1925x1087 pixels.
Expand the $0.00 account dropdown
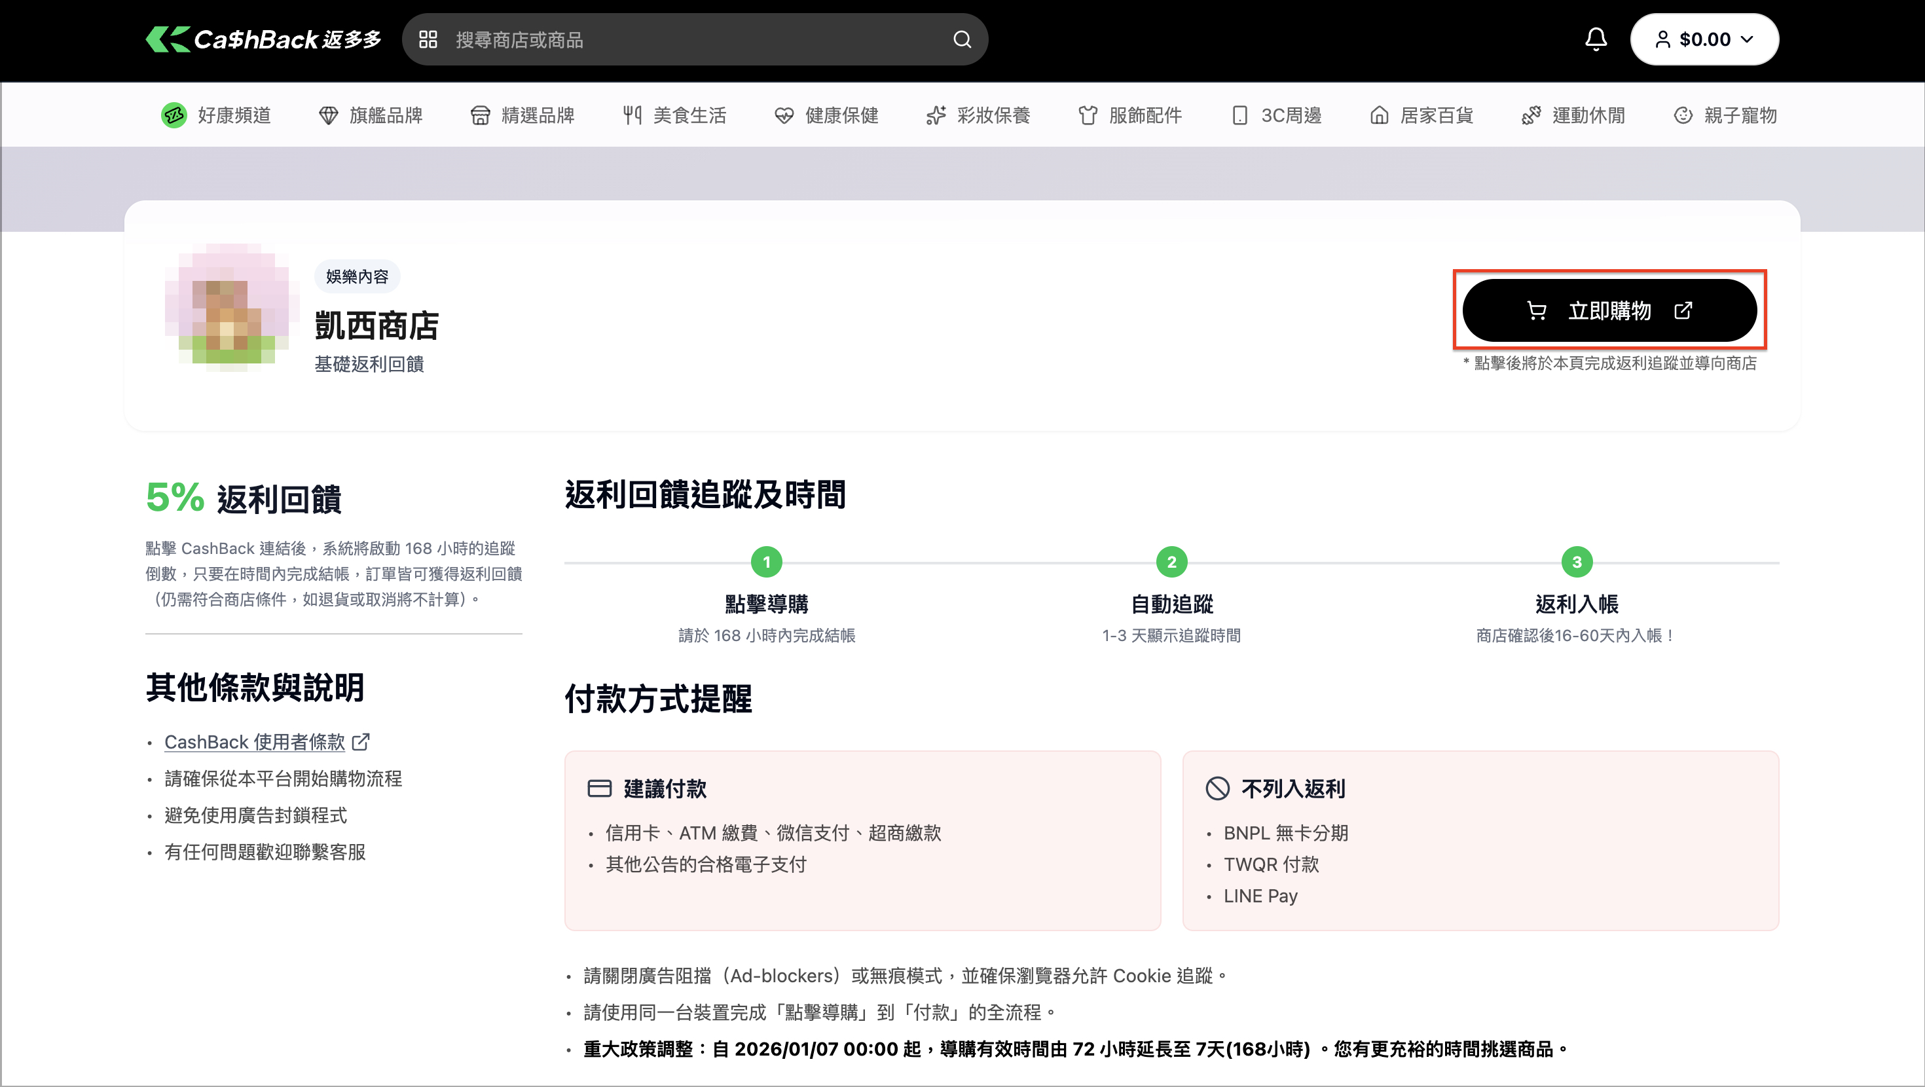1704,39
